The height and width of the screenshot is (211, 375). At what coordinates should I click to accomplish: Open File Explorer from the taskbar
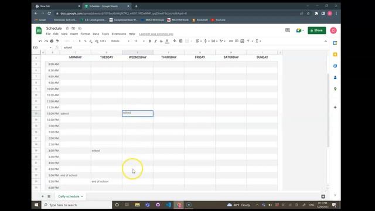137,205
